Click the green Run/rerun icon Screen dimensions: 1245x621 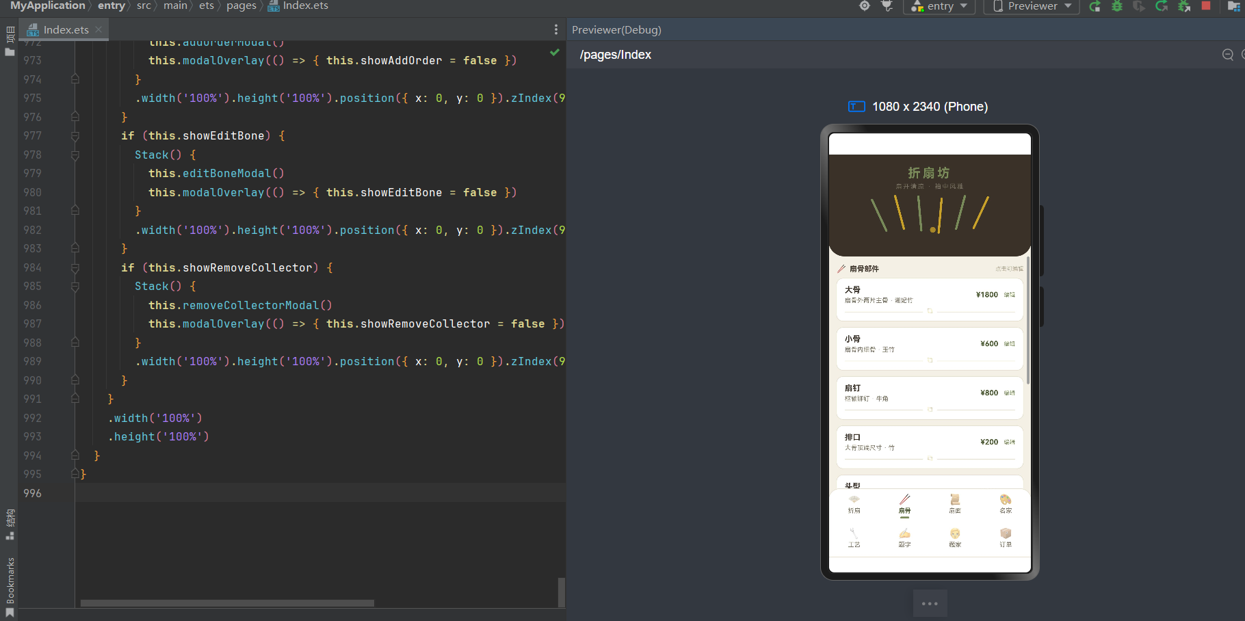[x=1095, y=6]
